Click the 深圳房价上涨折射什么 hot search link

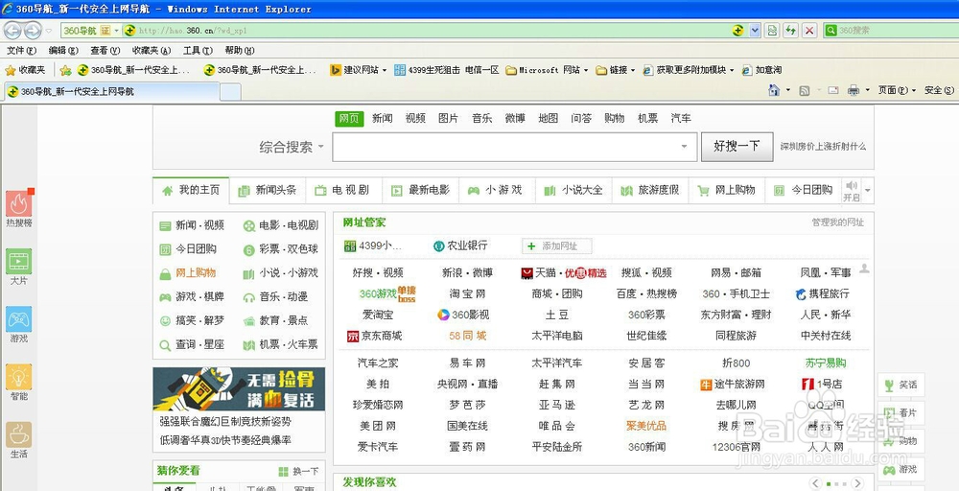click(823, 147)
